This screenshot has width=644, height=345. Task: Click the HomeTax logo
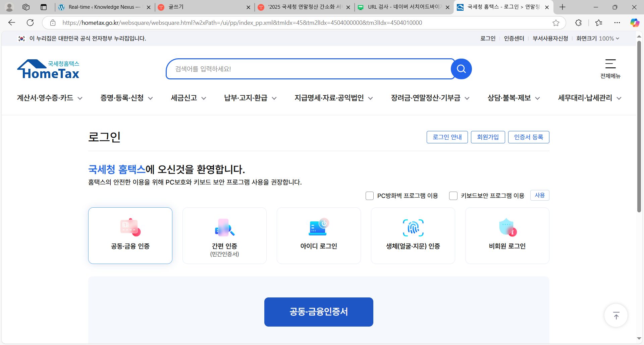click(x=48, y=69)
